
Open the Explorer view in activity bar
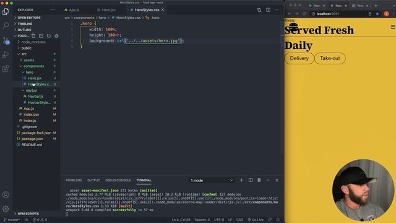[x=6, y=11]
